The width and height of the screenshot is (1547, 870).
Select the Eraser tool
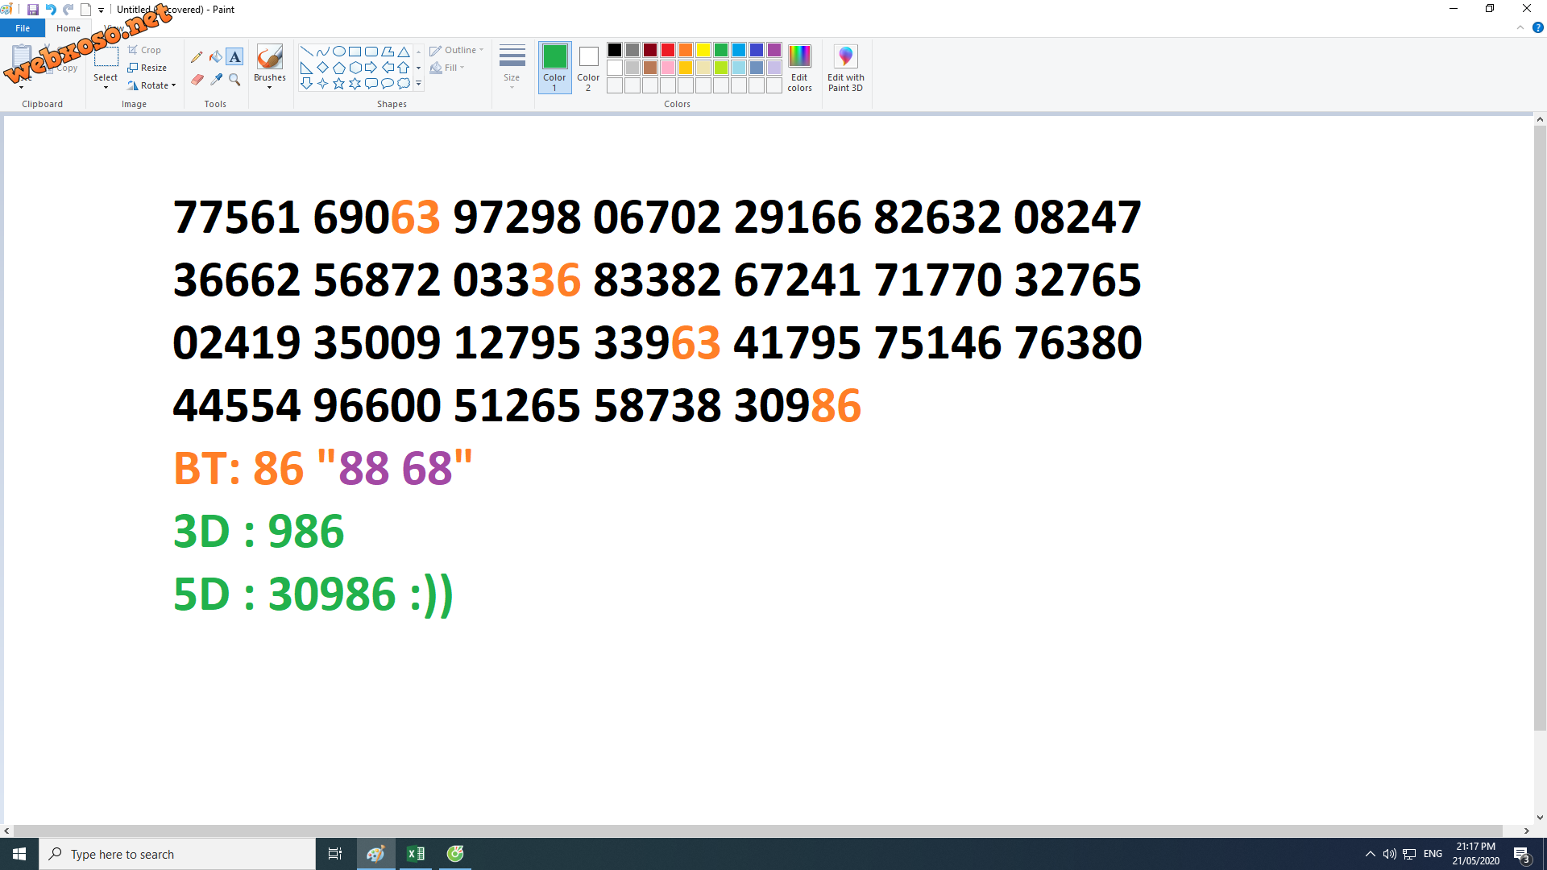[197, 80]
